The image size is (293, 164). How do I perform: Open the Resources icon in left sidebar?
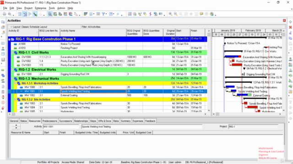[x=3, y=49]
